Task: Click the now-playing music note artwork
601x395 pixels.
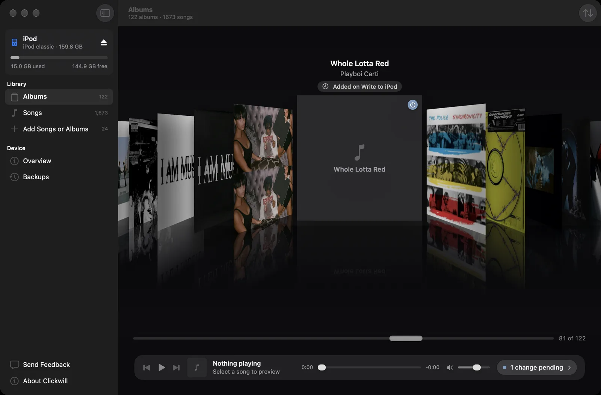Action: 197,368
